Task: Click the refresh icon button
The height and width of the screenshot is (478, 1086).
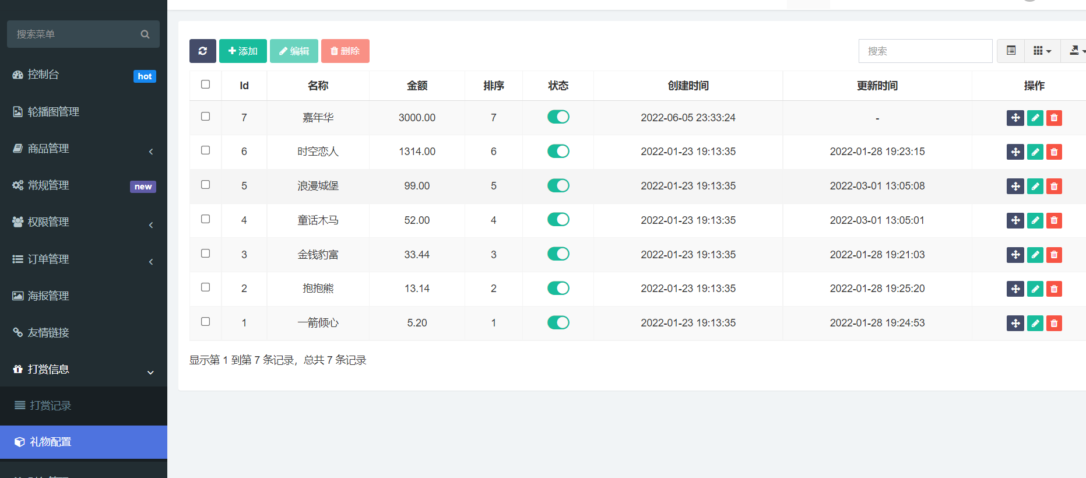Action: coord(202,51)
